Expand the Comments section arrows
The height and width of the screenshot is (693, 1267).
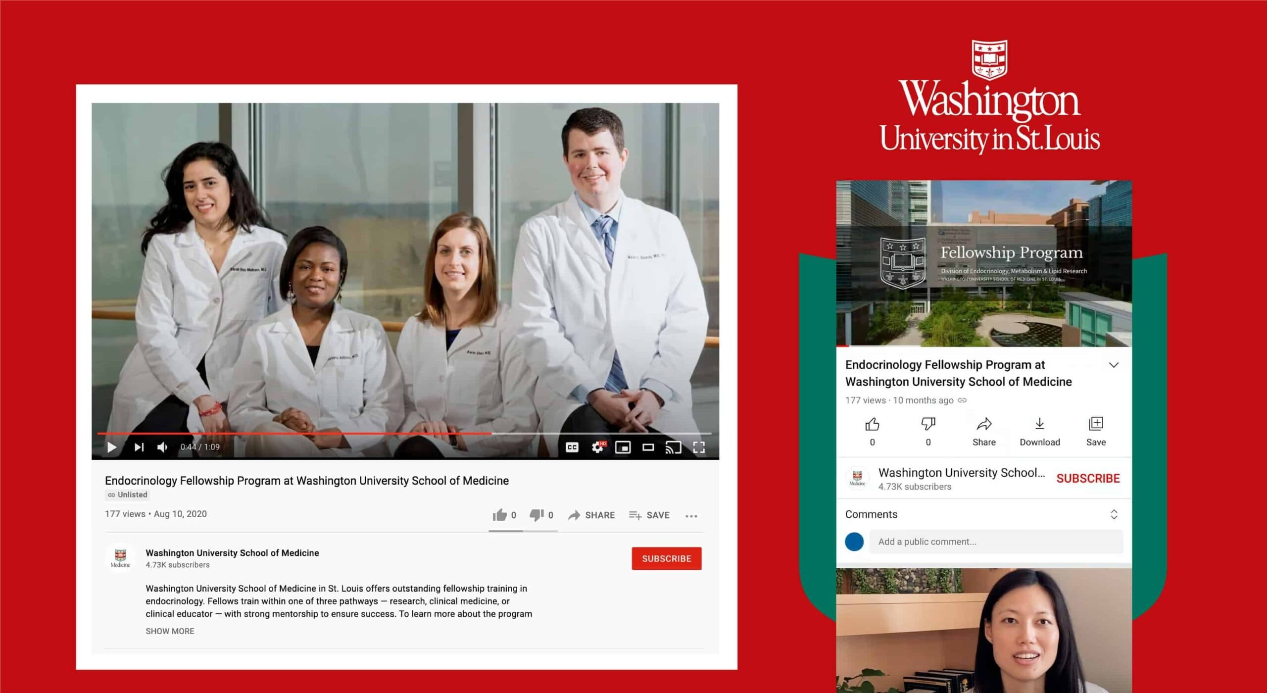(x=1114, y=514)
